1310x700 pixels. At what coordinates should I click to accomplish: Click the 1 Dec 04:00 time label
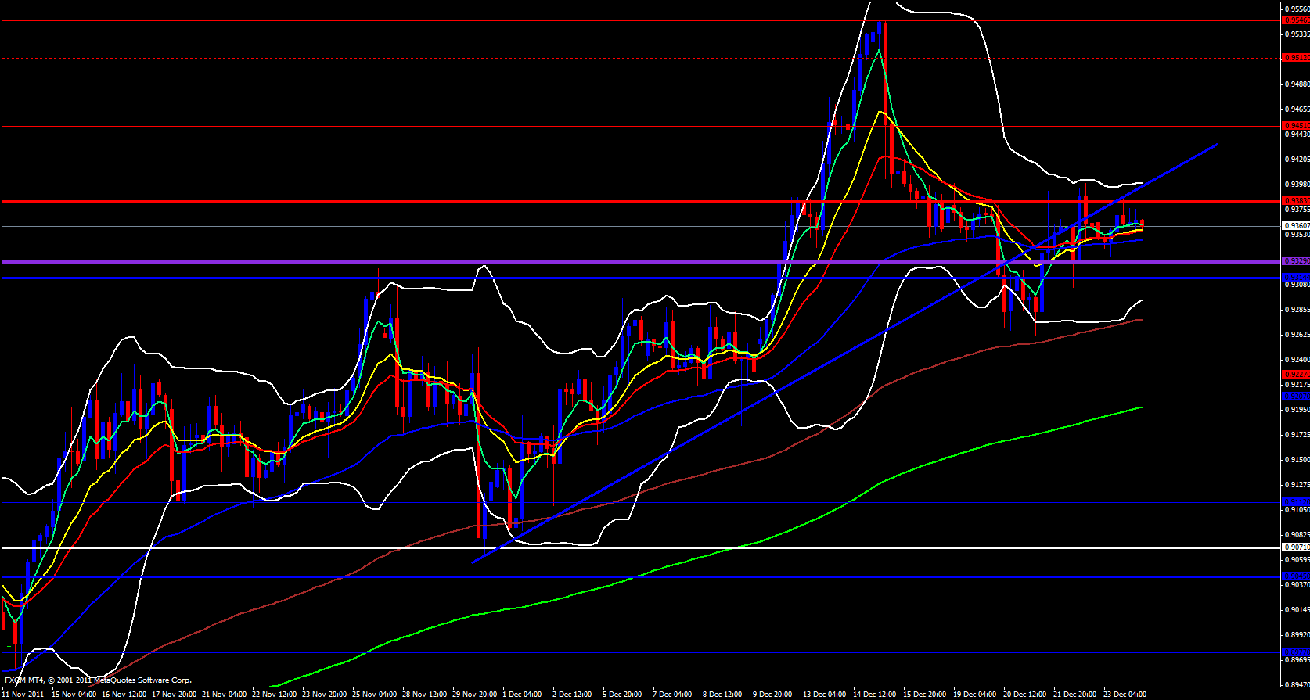pos(521,694)
